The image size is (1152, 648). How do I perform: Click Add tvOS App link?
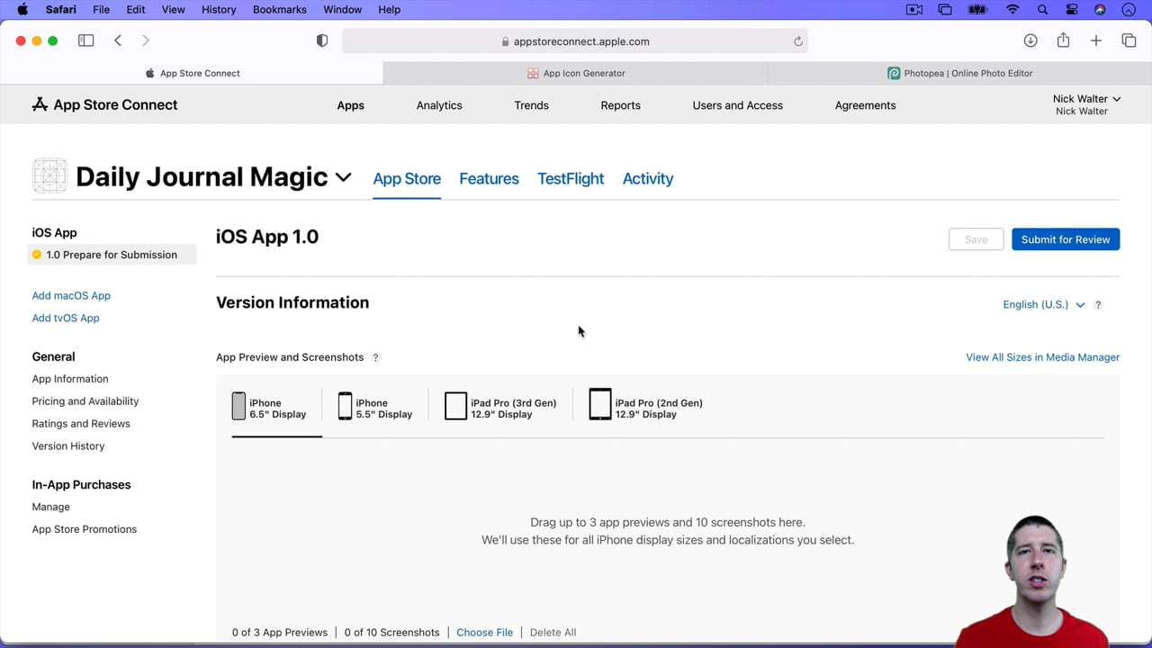[66, 318]
